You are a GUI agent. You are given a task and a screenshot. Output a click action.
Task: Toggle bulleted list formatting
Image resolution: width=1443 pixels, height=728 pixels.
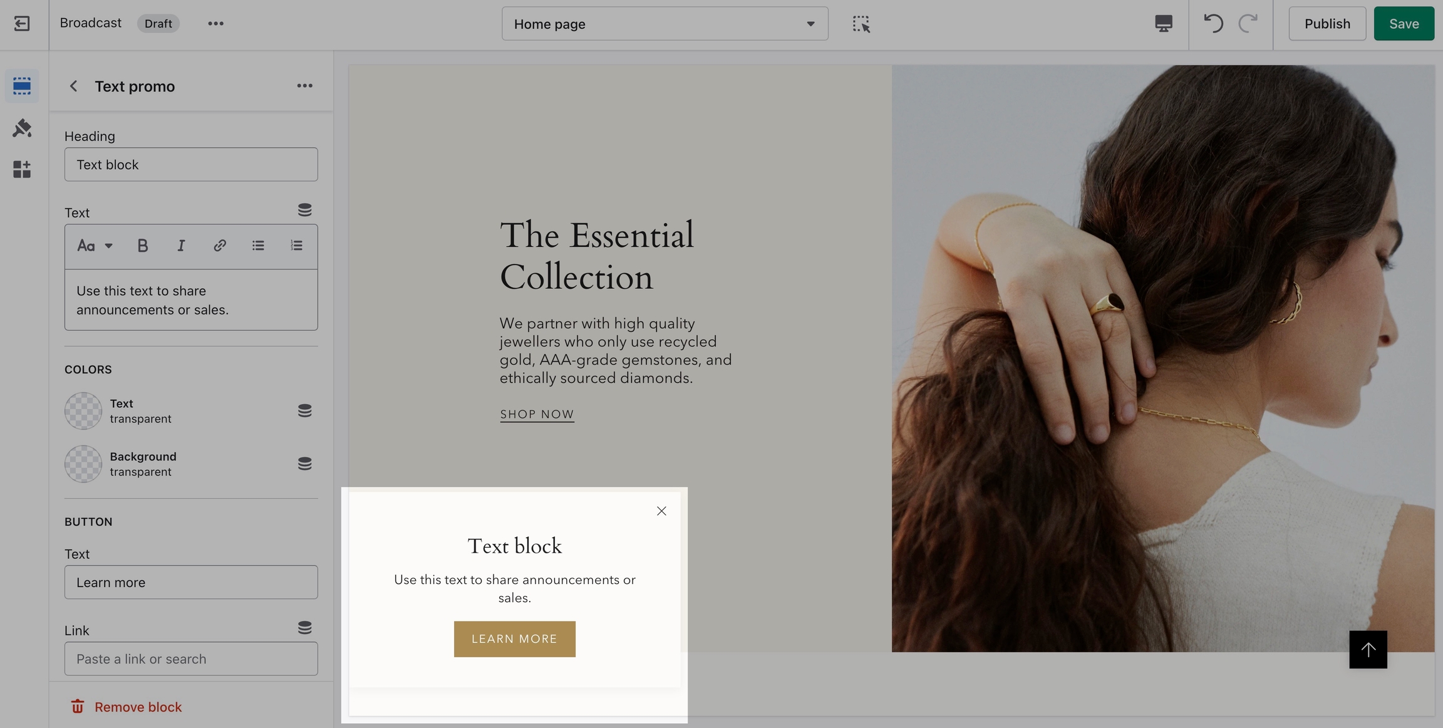(x=258, y=246)
